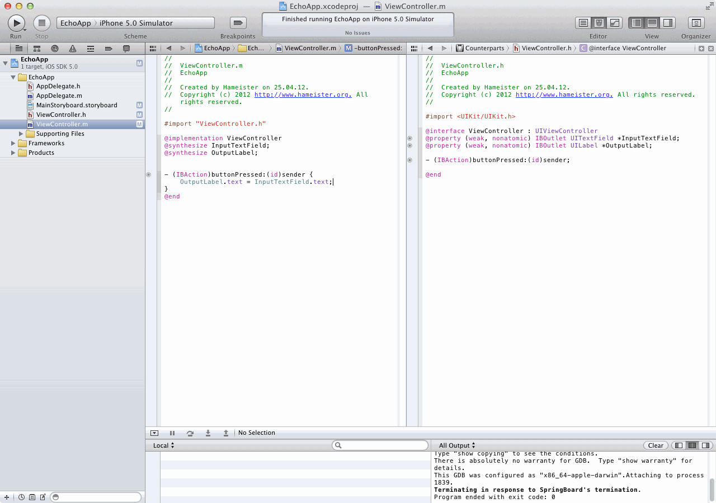Click the ViewController.h breadcrumb in assistant editor
Image resolution: width=716 pixels, height=503 pixels.
pyautogui.click(x=546, y=49)
